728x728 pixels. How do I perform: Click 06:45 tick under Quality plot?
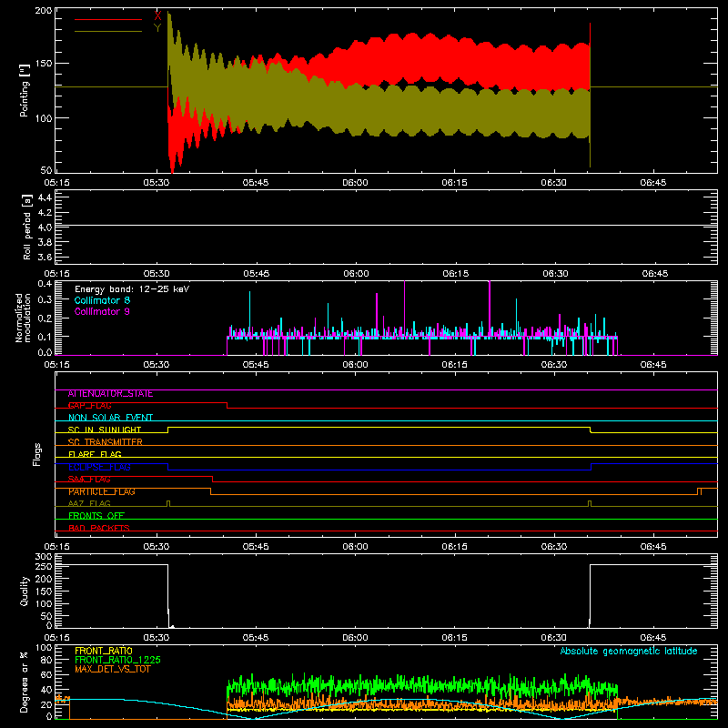click(653, 638)
